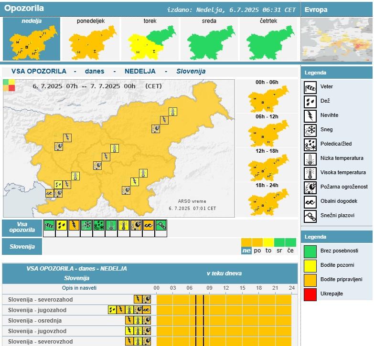This screenshot has height=346, width=374.
Task: Switch to the sreda forecast day
Action: 209,39
